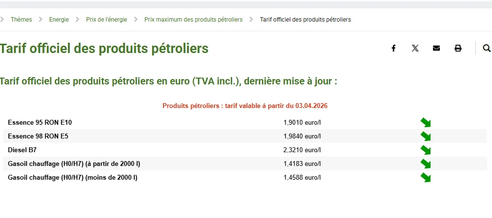Open the search magnifier icon

487,48
